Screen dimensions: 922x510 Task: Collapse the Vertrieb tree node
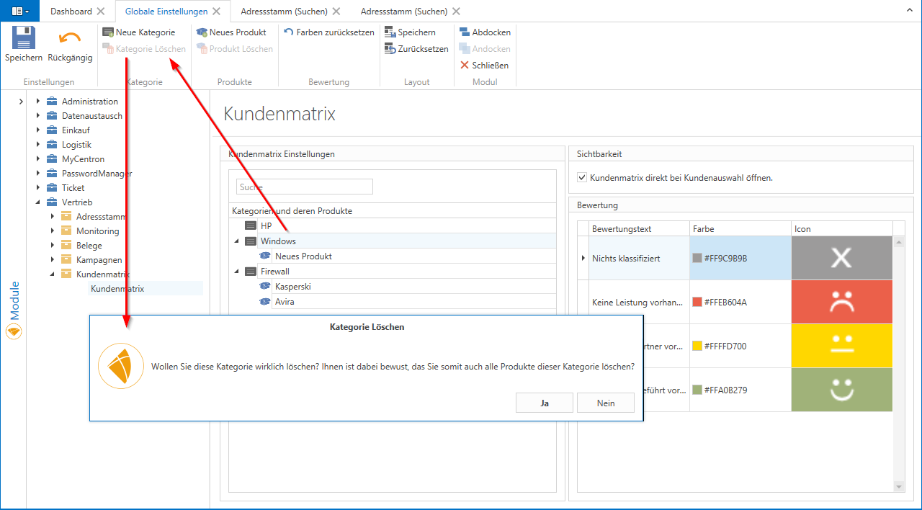(37, 202)
